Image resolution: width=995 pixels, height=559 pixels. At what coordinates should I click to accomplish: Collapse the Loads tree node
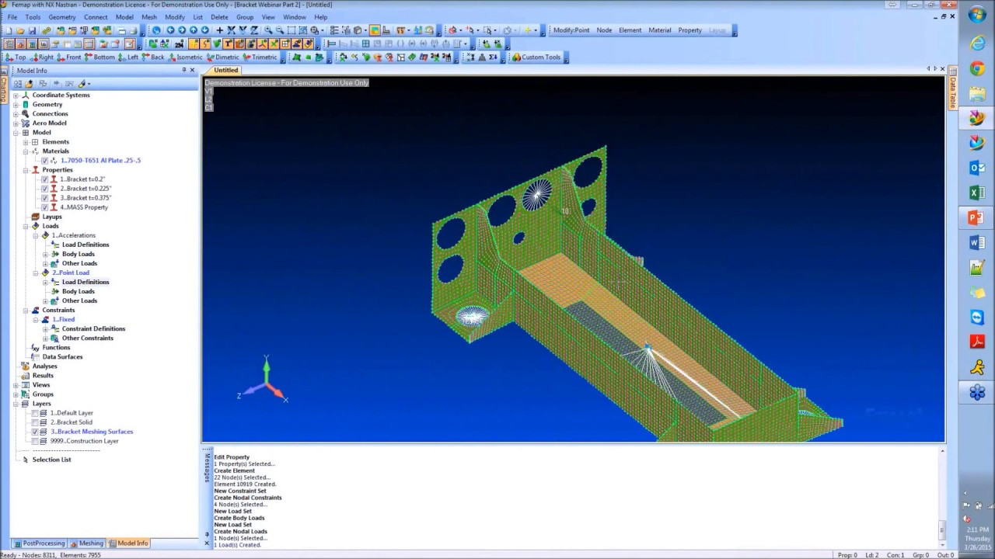tap(25, 226)
